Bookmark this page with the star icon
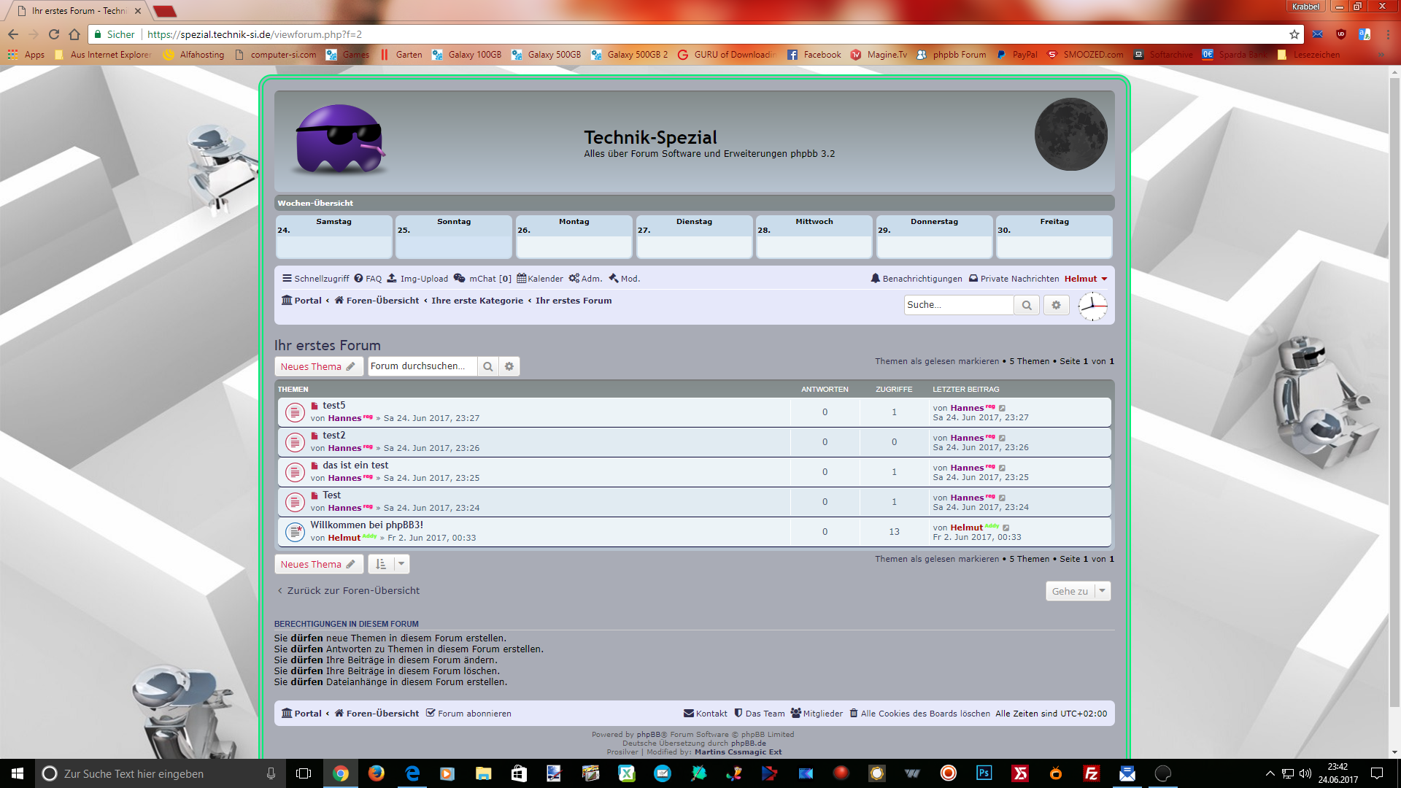1401x788 pixels. pos(1294,34)
